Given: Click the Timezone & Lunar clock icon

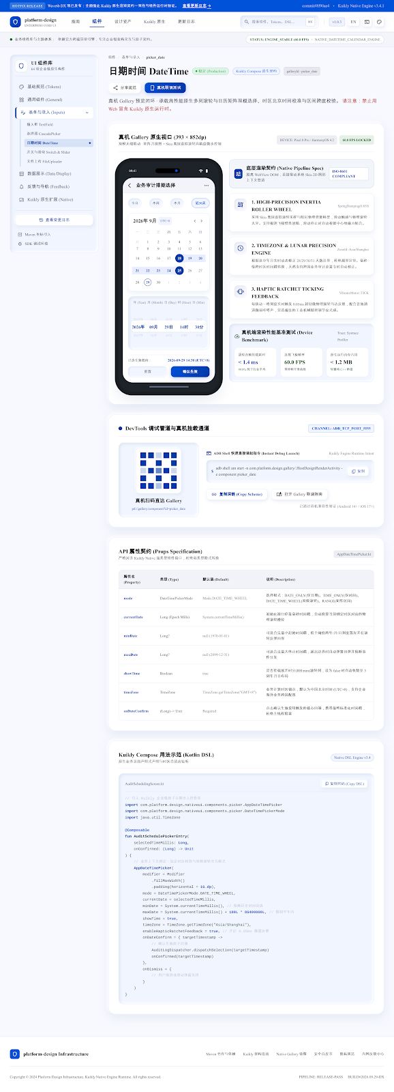Looking at the screenshot, I should coord(240,248).
